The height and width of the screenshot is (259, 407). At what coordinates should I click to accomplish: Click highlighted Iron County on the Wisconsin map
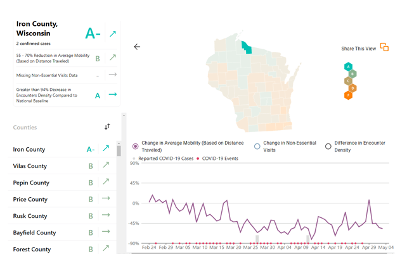click(246, 47)
